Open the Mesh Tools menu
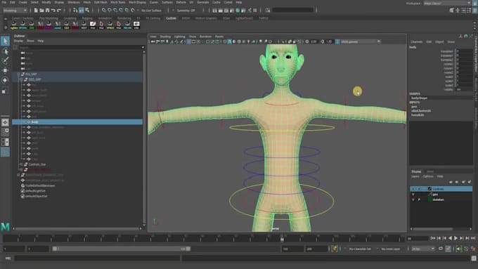478x269 pixels. pyautogui.click(x=117, y=2)
